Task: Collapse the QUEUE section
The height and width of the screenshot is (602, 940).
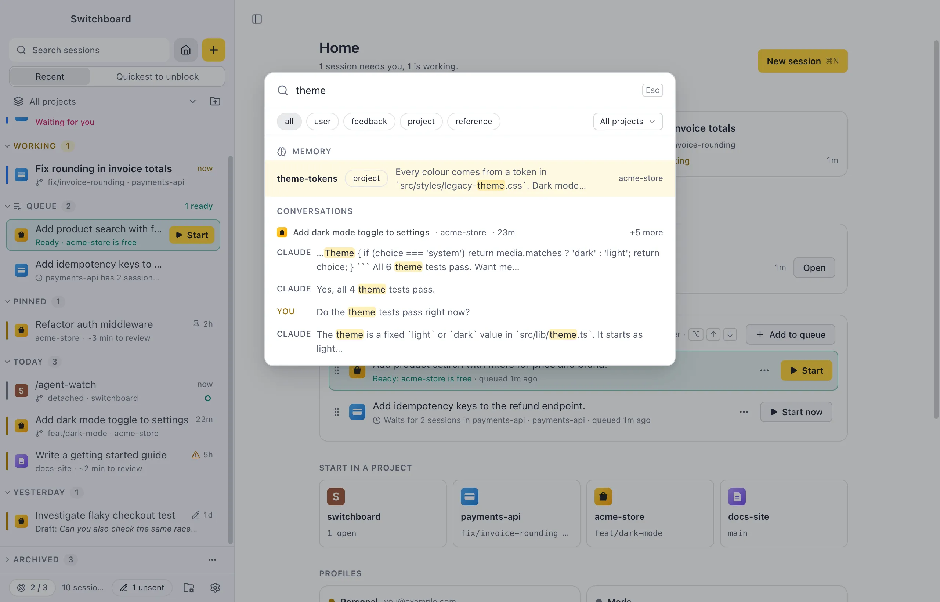Action: point(7,206)
